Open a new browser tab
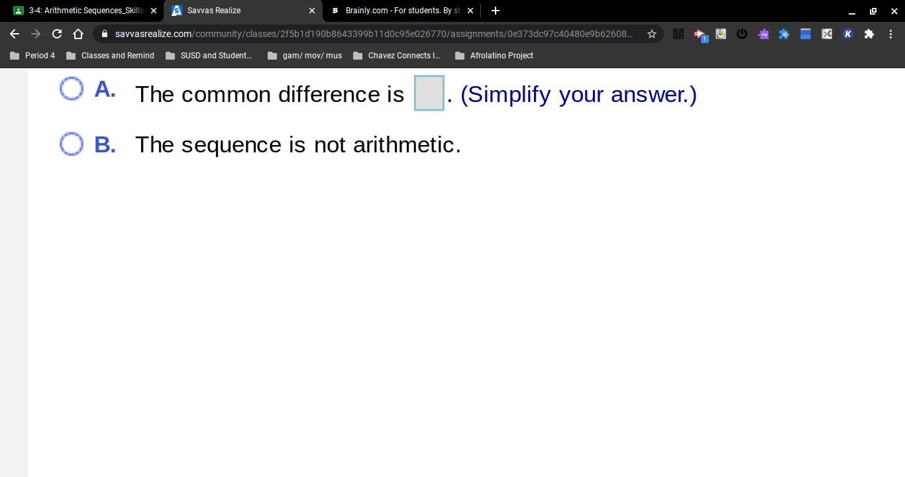 tap(495, 11)
